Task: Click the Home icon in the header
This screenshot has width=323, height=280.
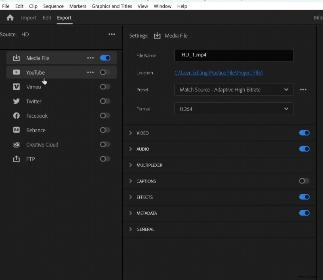Action: click(10, 18)
